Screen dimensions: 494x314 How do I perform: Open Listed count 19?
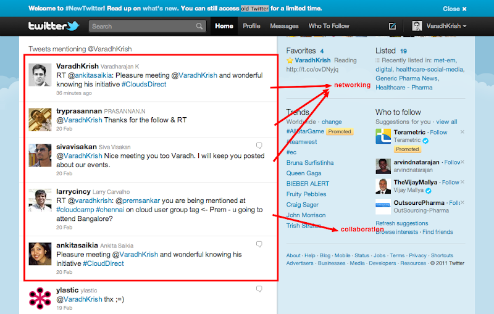point(403,51)
